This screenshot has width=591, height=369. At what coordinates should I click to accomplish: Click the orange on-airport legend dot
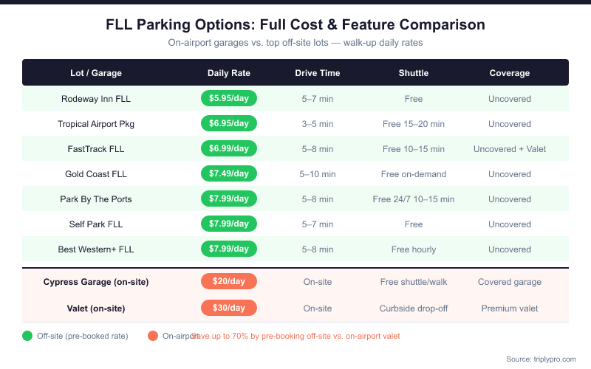[153, 336]
